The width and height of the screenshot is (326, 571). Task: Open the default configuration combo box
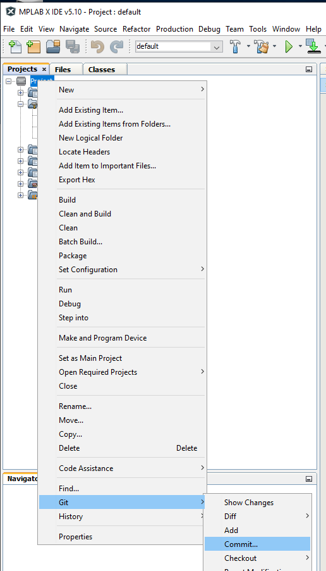coord(179,46)
